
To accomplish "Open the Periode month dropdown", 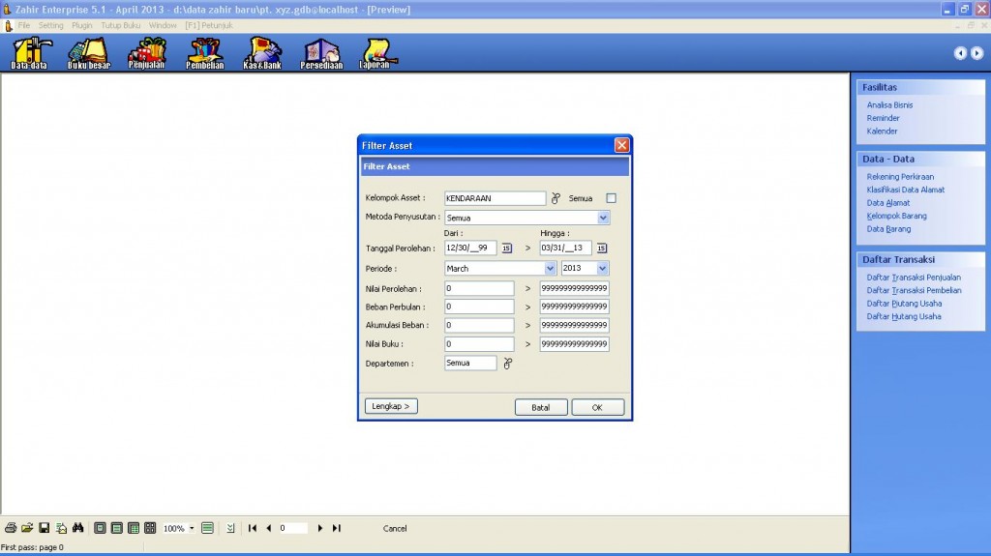I will point(551,269).
